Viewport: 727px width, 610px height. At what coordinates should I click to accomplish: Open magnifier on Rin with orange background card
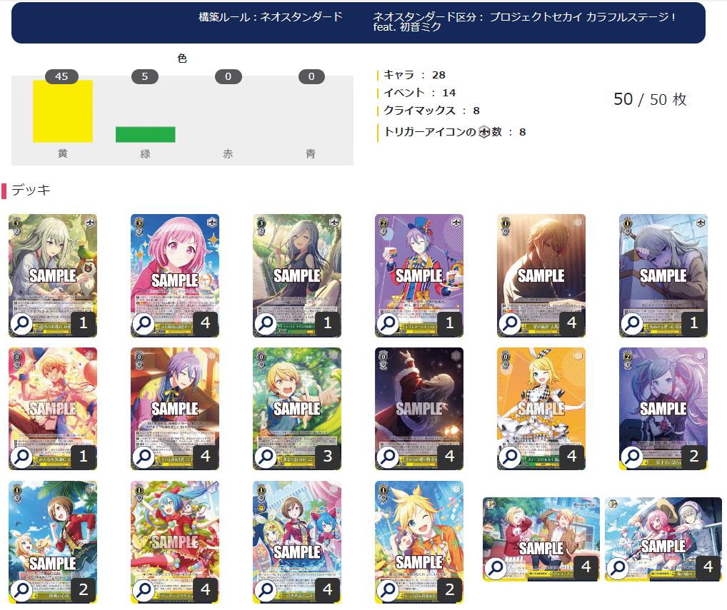tap(510, 457)
